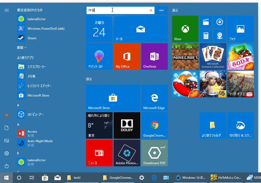261x183 pixels.
Task: Open Steam from the app list
Action: tap(27, 38)
